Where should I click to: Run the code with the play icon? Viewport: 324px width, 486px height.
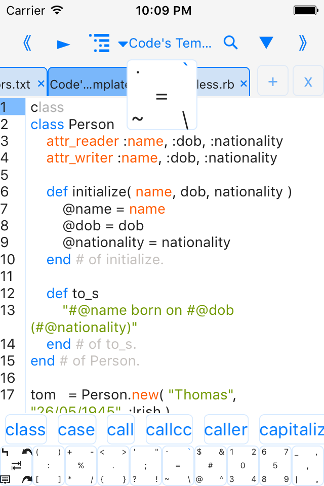click(64, 45)
